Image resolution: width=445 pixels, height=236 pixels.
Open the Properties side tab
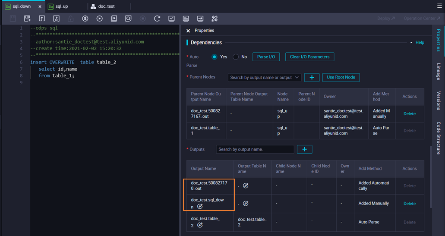pyautogui.click(x=439, y=40)
